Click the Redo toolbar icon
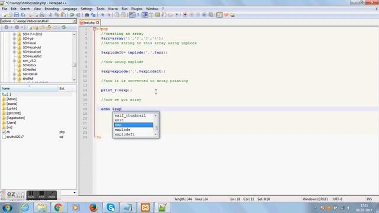The image size is (379, 213). coord(78,15)
